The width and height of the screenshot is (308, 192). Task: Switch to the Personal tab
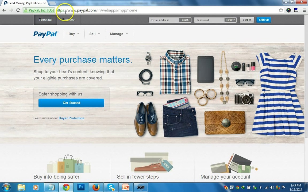click(x=45, y=20)
